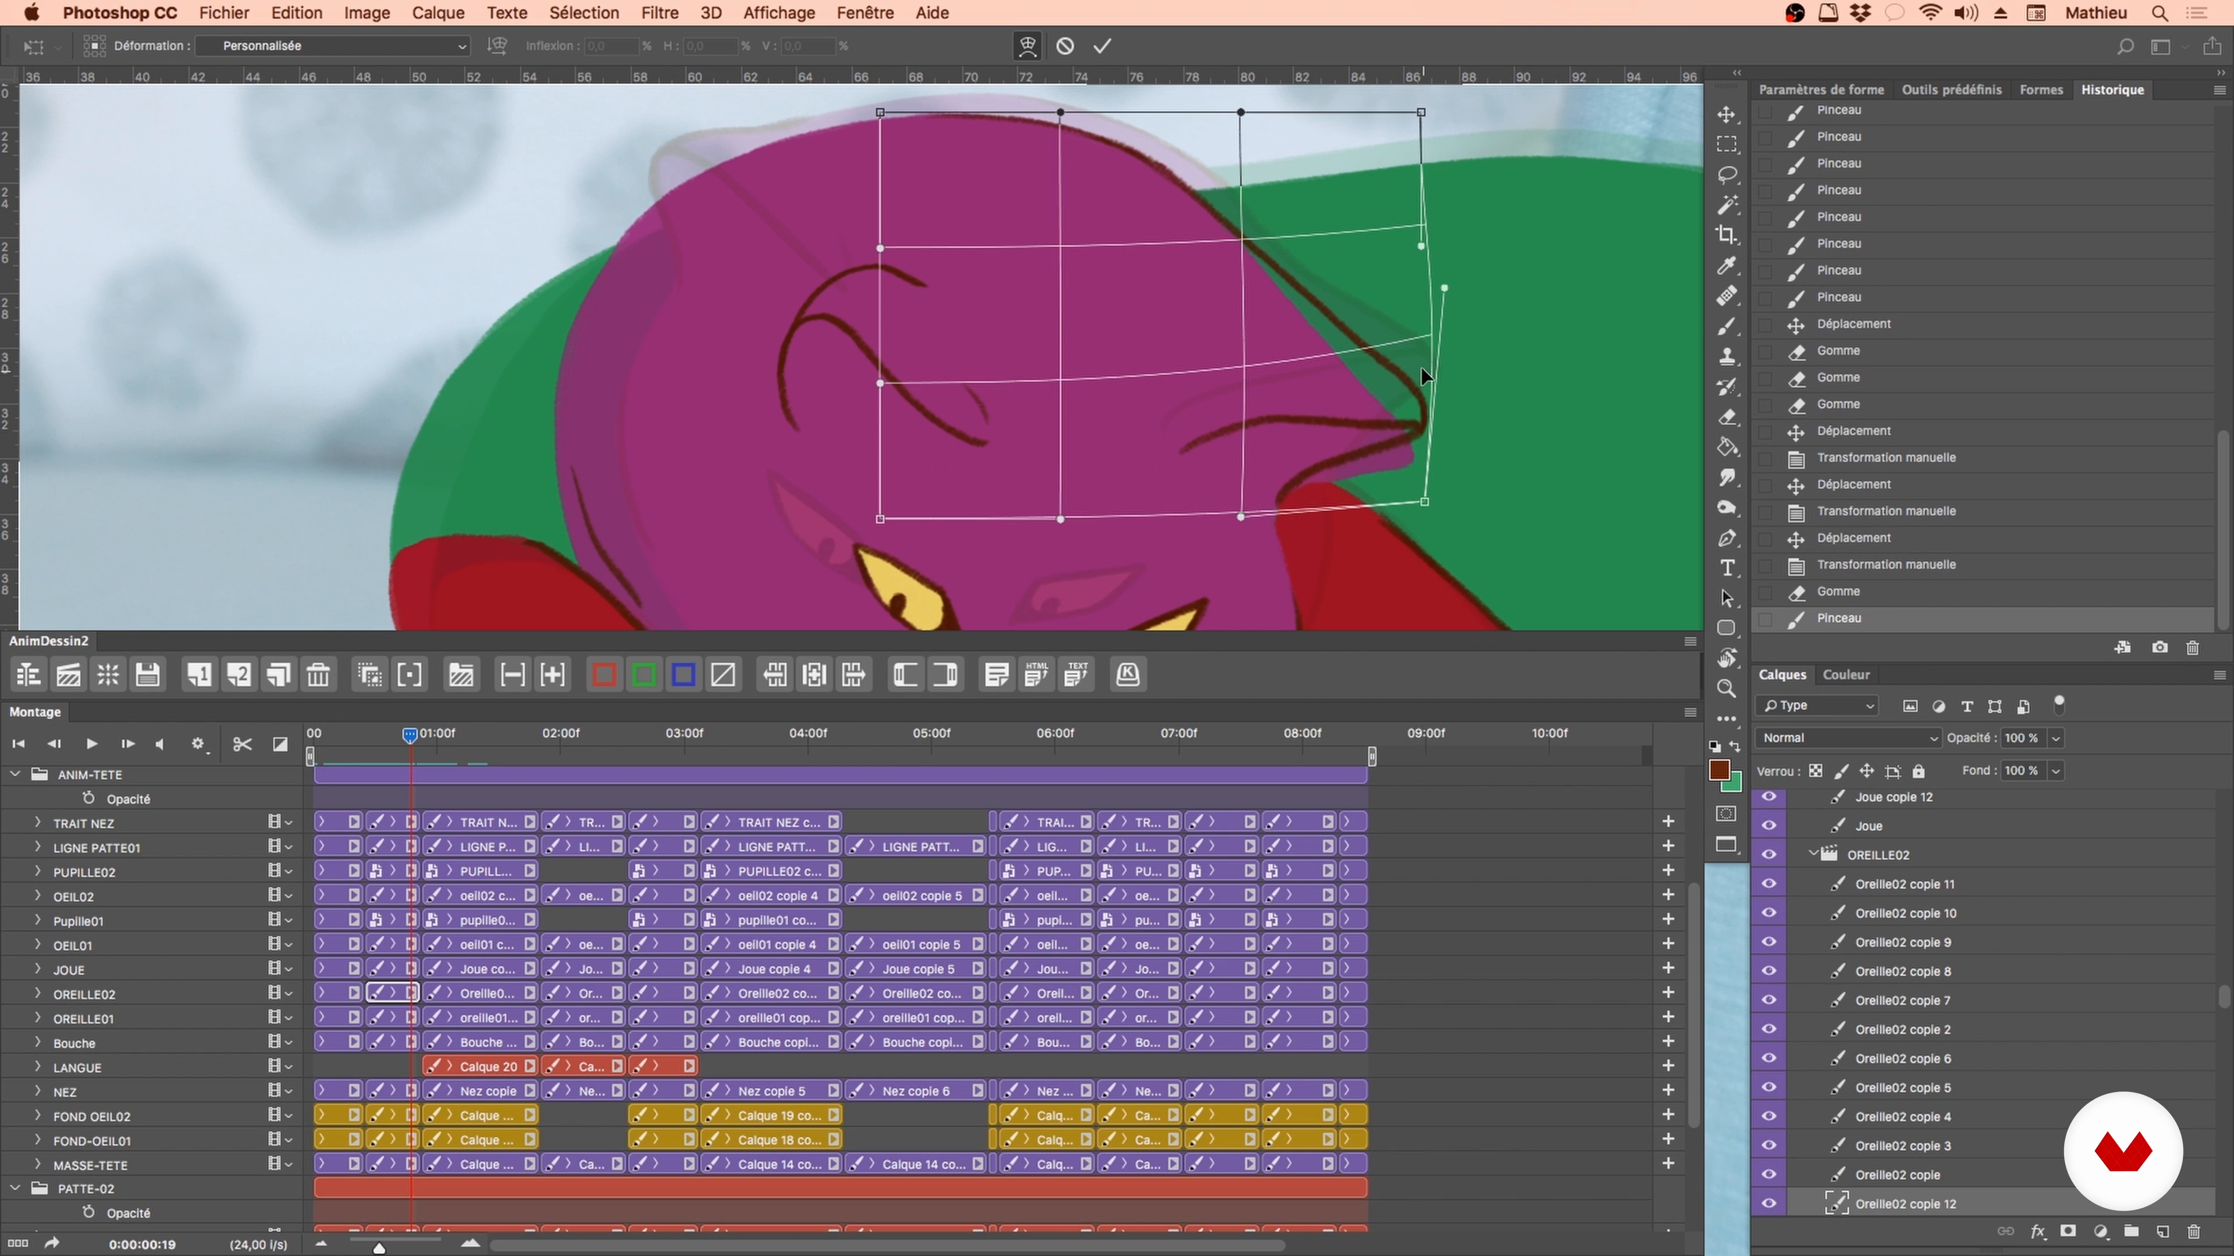Screen dimensions: 2234x1256
Task: Hide the Joue layer
Action: pyautogui.click(x=1769, y=826)
